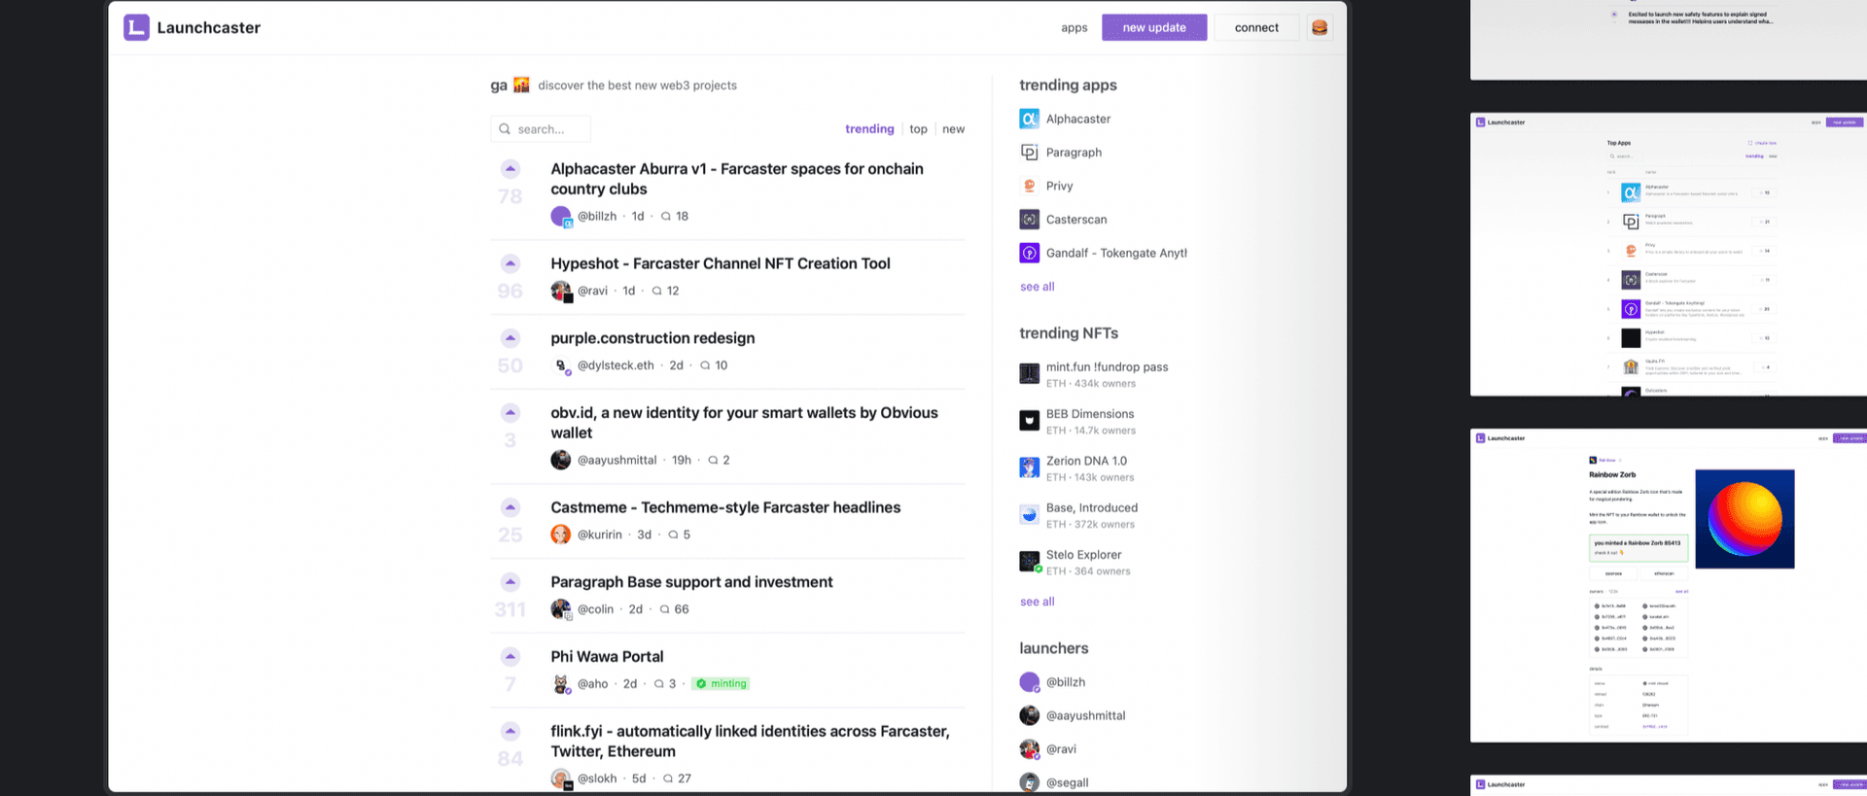Image resolution: width=1867 pixels, height=796 pixels.
Task: Open Alphacaster icon in trending apps
Action: coord(1029,119)
